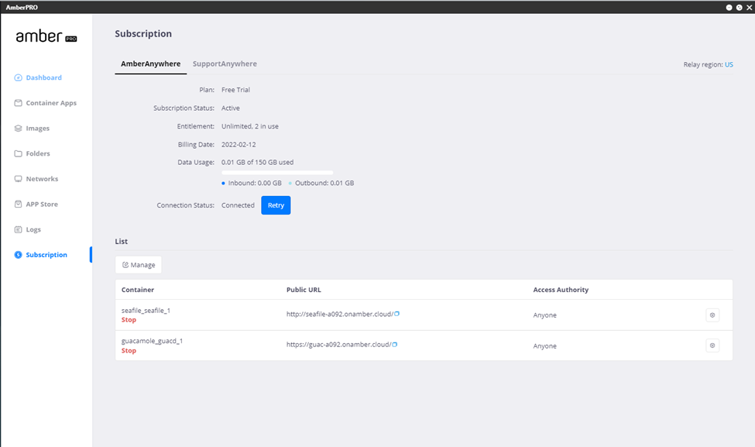Open the seafile-a092.onamber.cloud URL

pyautogui.click(x=339, y=314)
